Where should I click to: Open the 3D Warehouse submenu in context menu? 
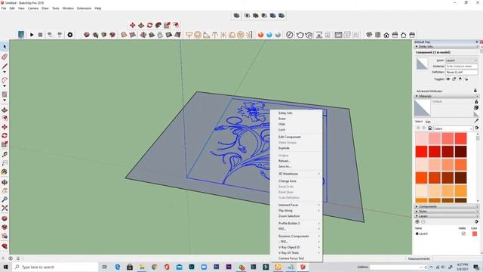point(297,174)
